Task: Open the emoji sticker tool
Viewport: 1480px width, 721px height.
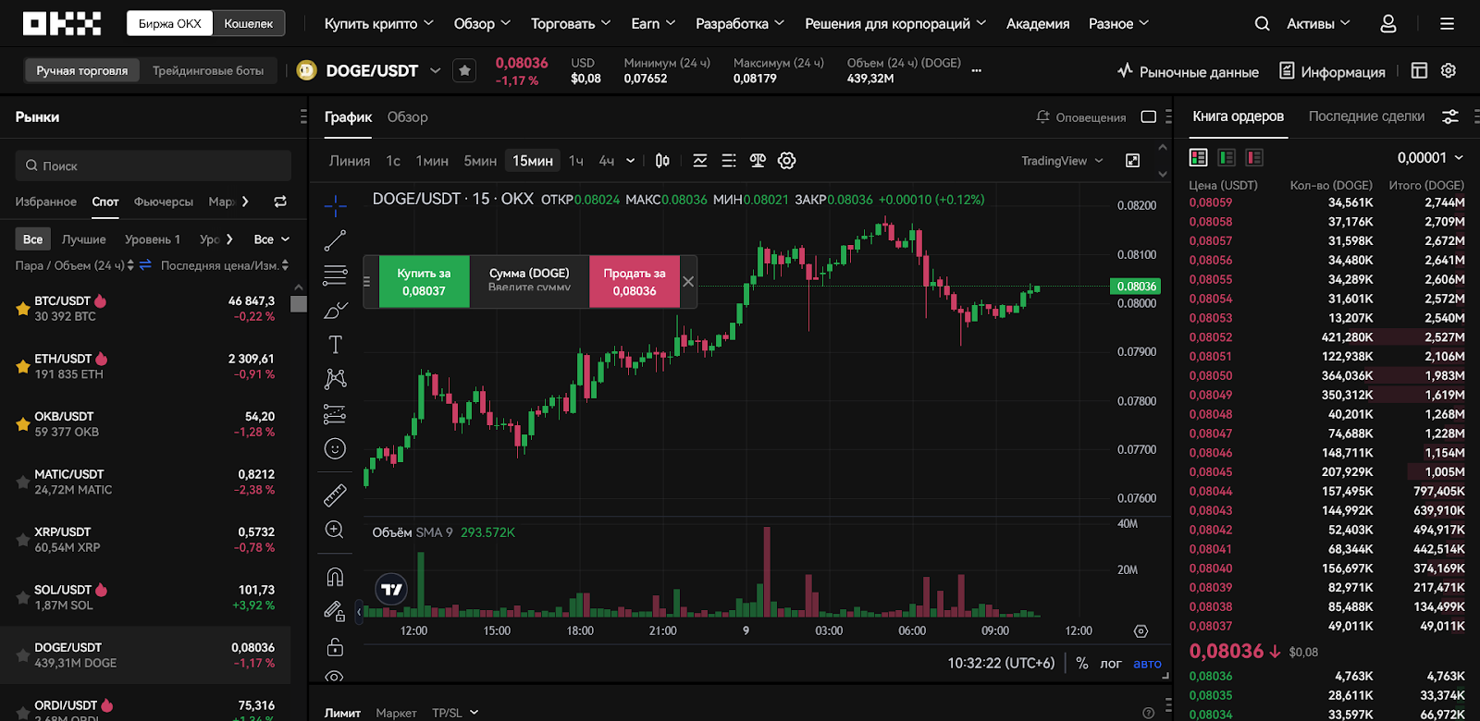Action: (x=335, y=448)
